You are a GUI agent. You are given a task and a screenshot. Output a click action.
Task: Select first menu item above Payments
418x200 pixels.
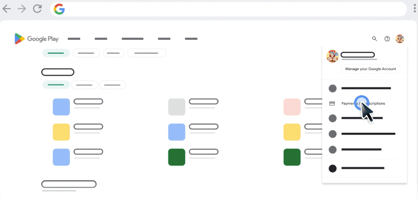coord(362,88)
